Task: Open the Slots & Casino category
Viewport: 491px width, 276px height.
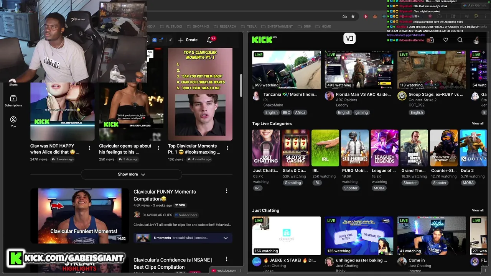Action: 295,148
